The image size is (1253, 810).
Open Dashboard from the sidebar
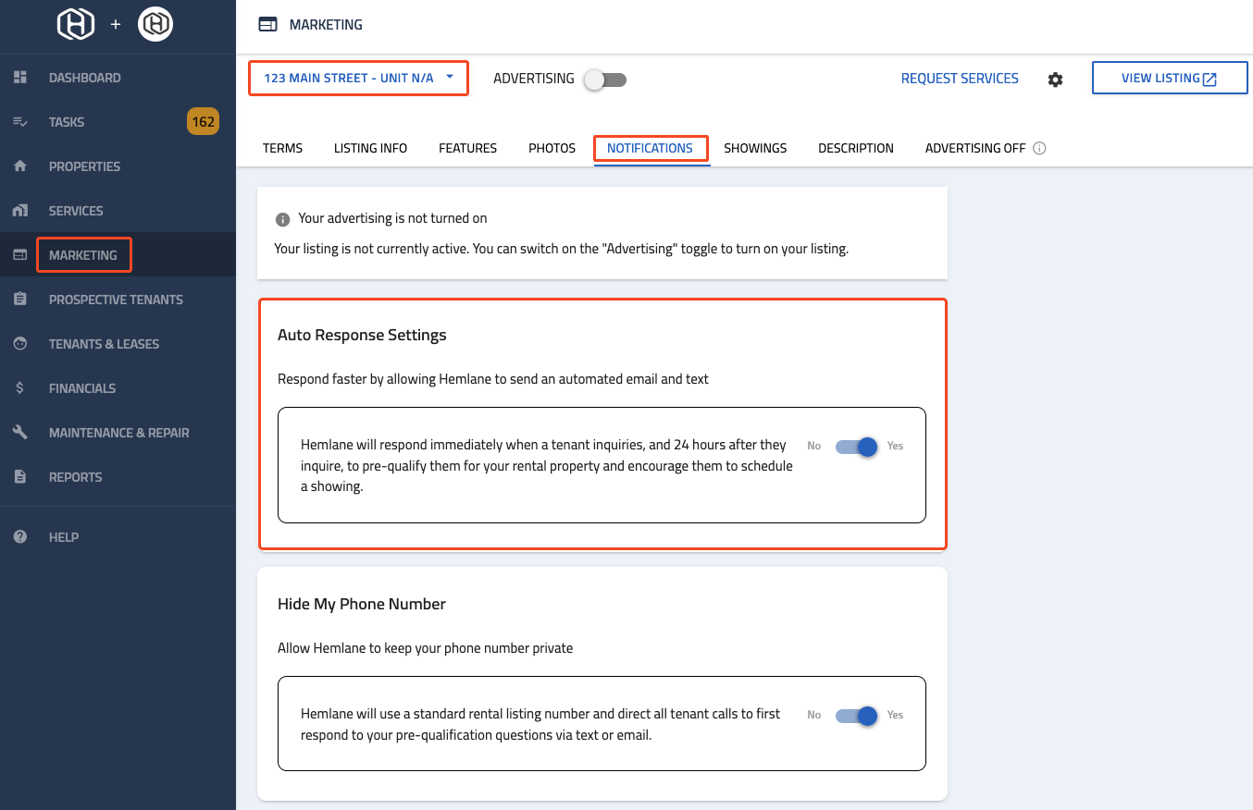pos(85,78)
